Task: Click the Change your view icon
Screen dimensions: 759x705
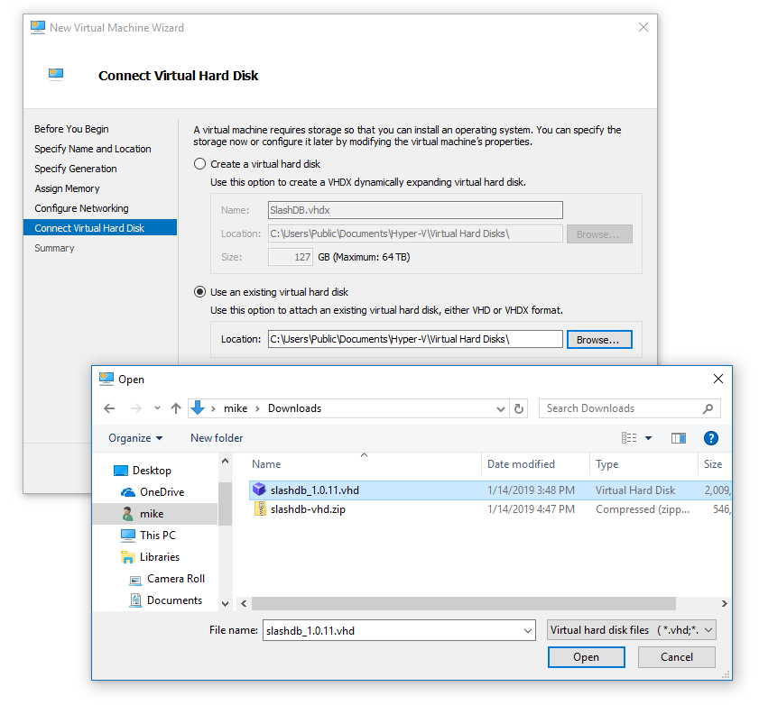Action: pos(630,438)
